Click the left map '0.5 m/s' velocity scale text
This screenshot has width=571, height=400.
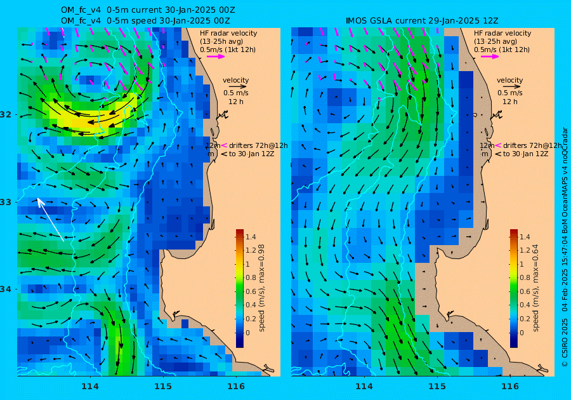(236, 93)
